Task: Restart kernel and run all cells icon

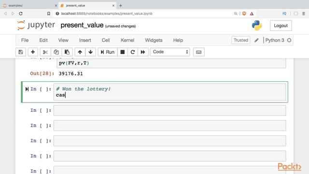Action: tap(143, 52)
